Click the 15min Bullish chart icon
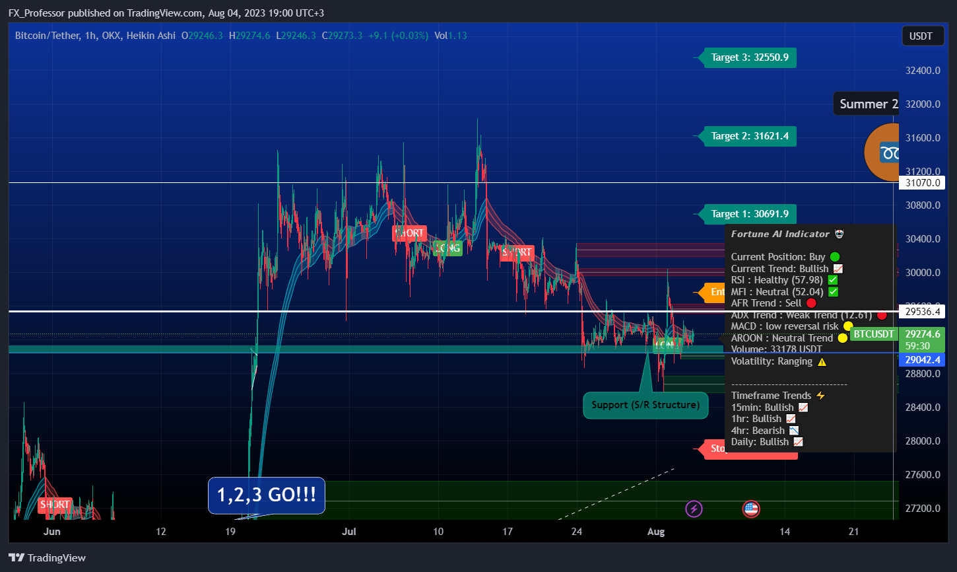The width and height of the screenshot is (957, 572). (x=803, y=408)
